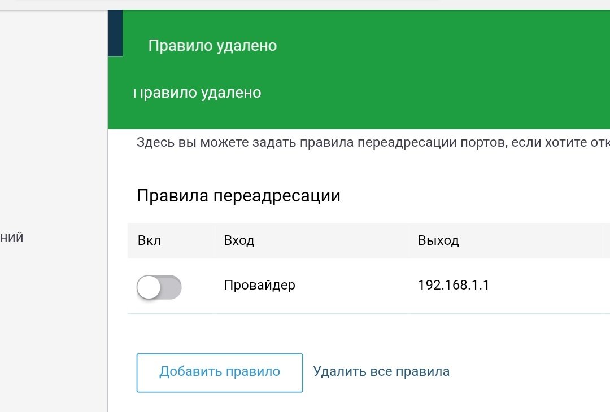Image resolution: width=610 pixels, height=412 pixels.
Task: Click the gray browser strip at top
Action: 305,5
